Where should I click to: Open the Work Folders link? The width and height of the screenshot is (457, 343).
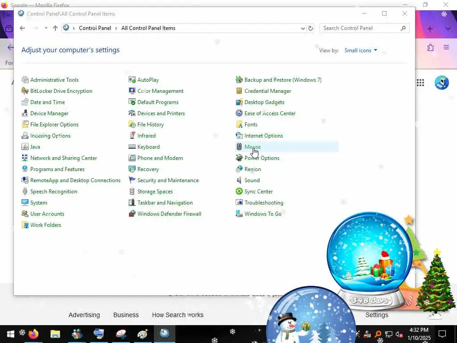(x=46, y=225)
